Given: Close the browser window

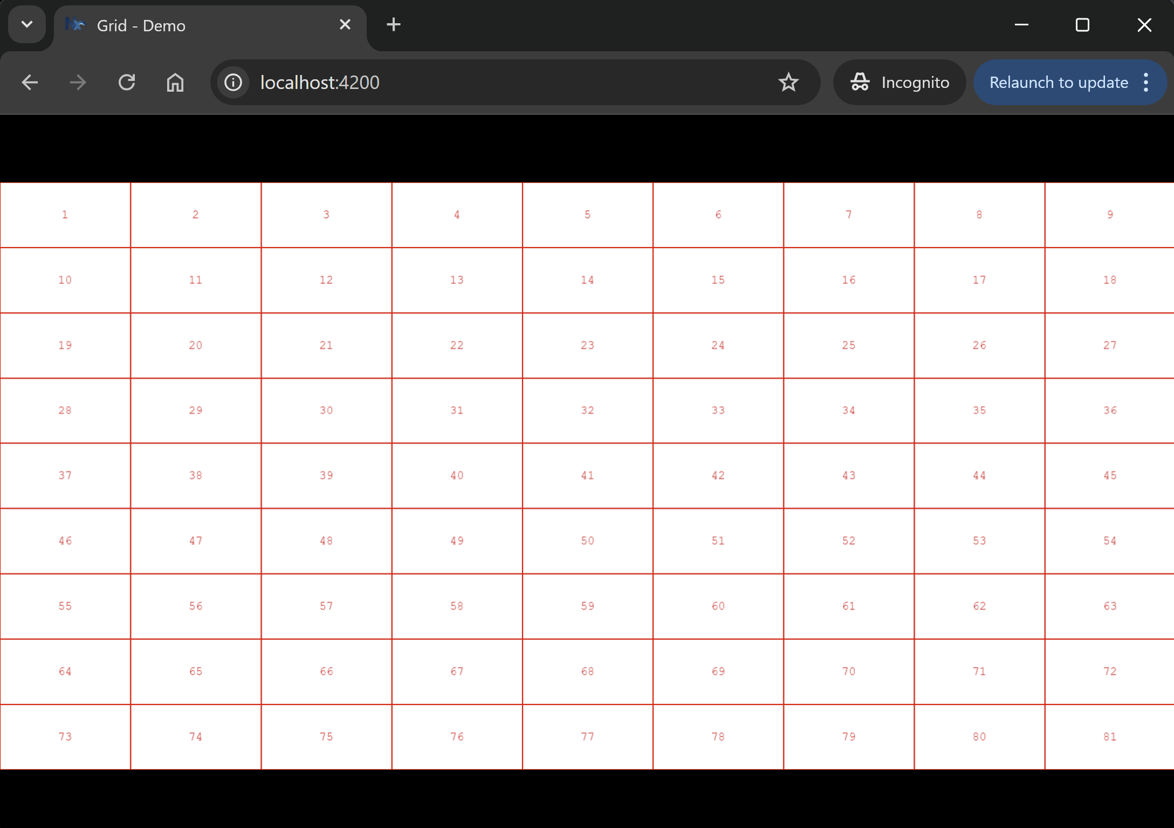Looking at the screenshot, I should pos(1144,25).
